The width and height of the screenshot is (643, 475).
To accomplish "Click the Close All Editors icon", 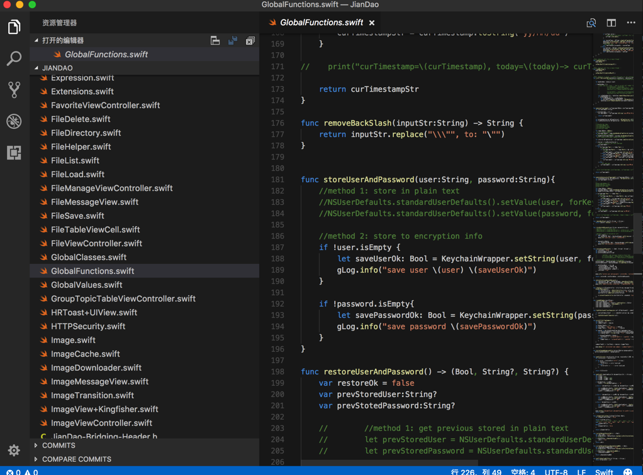I will 250,41.
